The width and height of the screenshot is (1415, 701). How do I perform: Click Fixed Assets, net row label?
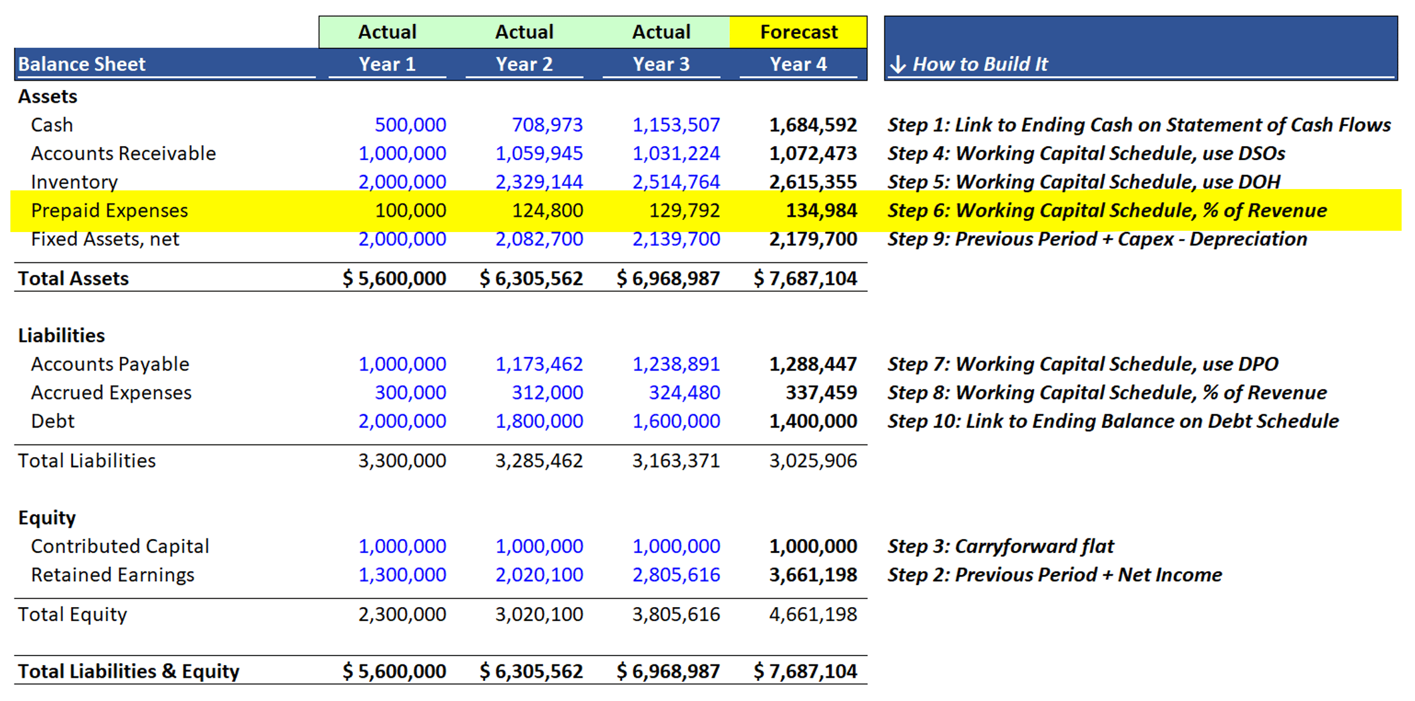pos(105,239)
